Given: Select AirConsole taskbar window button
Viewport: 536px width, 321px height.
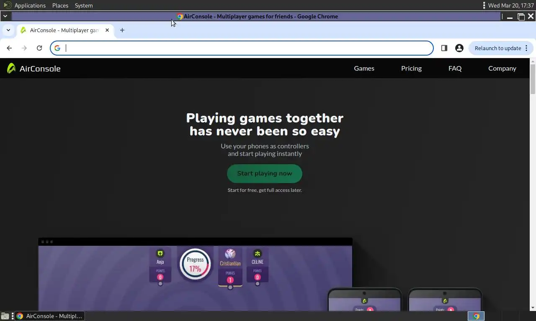Looking at the screenshot, I should pyautogui.click(x=49, y=316).
